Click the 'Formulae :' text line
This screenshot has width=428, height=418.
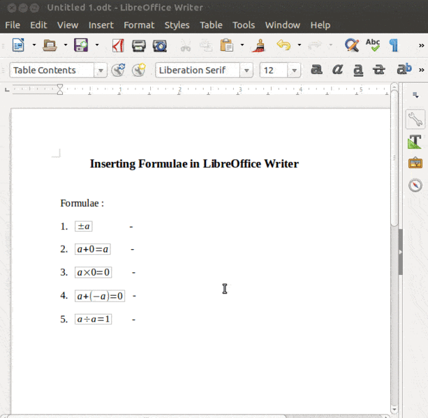[82, 203]
